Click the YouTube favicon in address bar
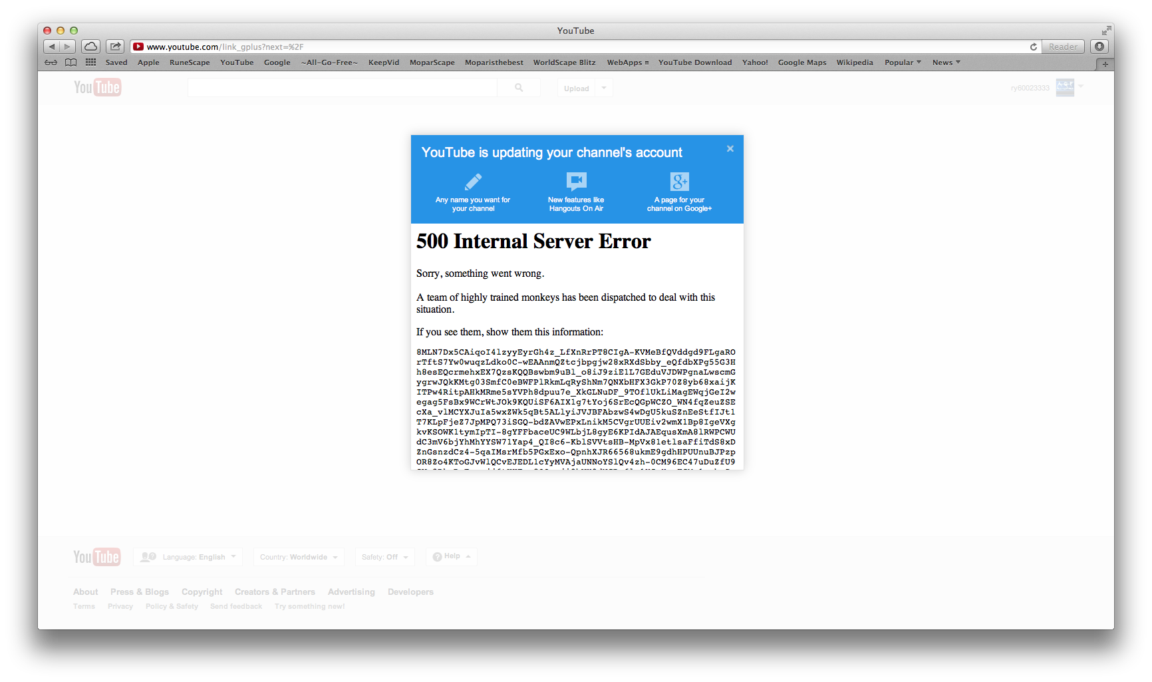Screen dimensions: 1152x682 pyautogui.click(x=138, y=47)
